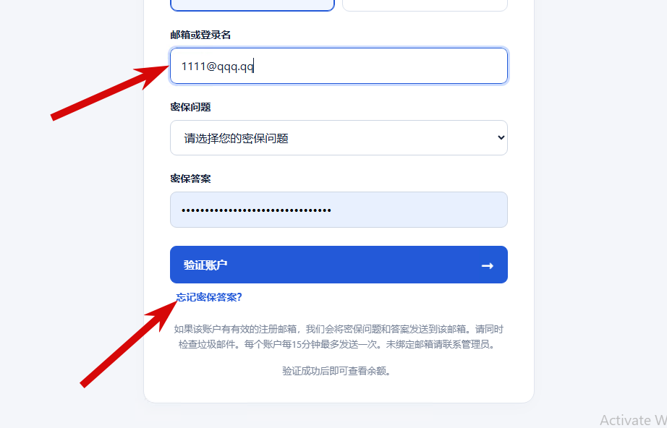Click the lower red arrow pointing at 忘记密保答案
Image resolution: width=667 pixels, height=428 pixels.
pyautogui.click(x=129, y=342)
